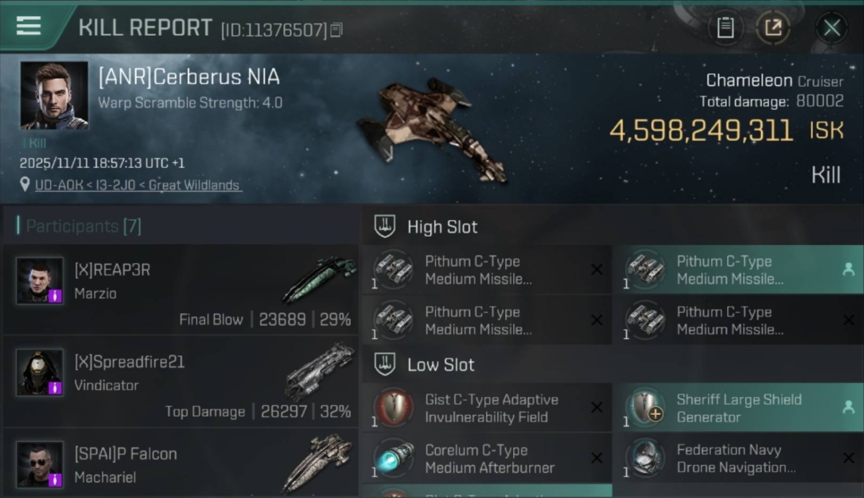
Task: Copy the kill report ID
Action: pos(336,30)
